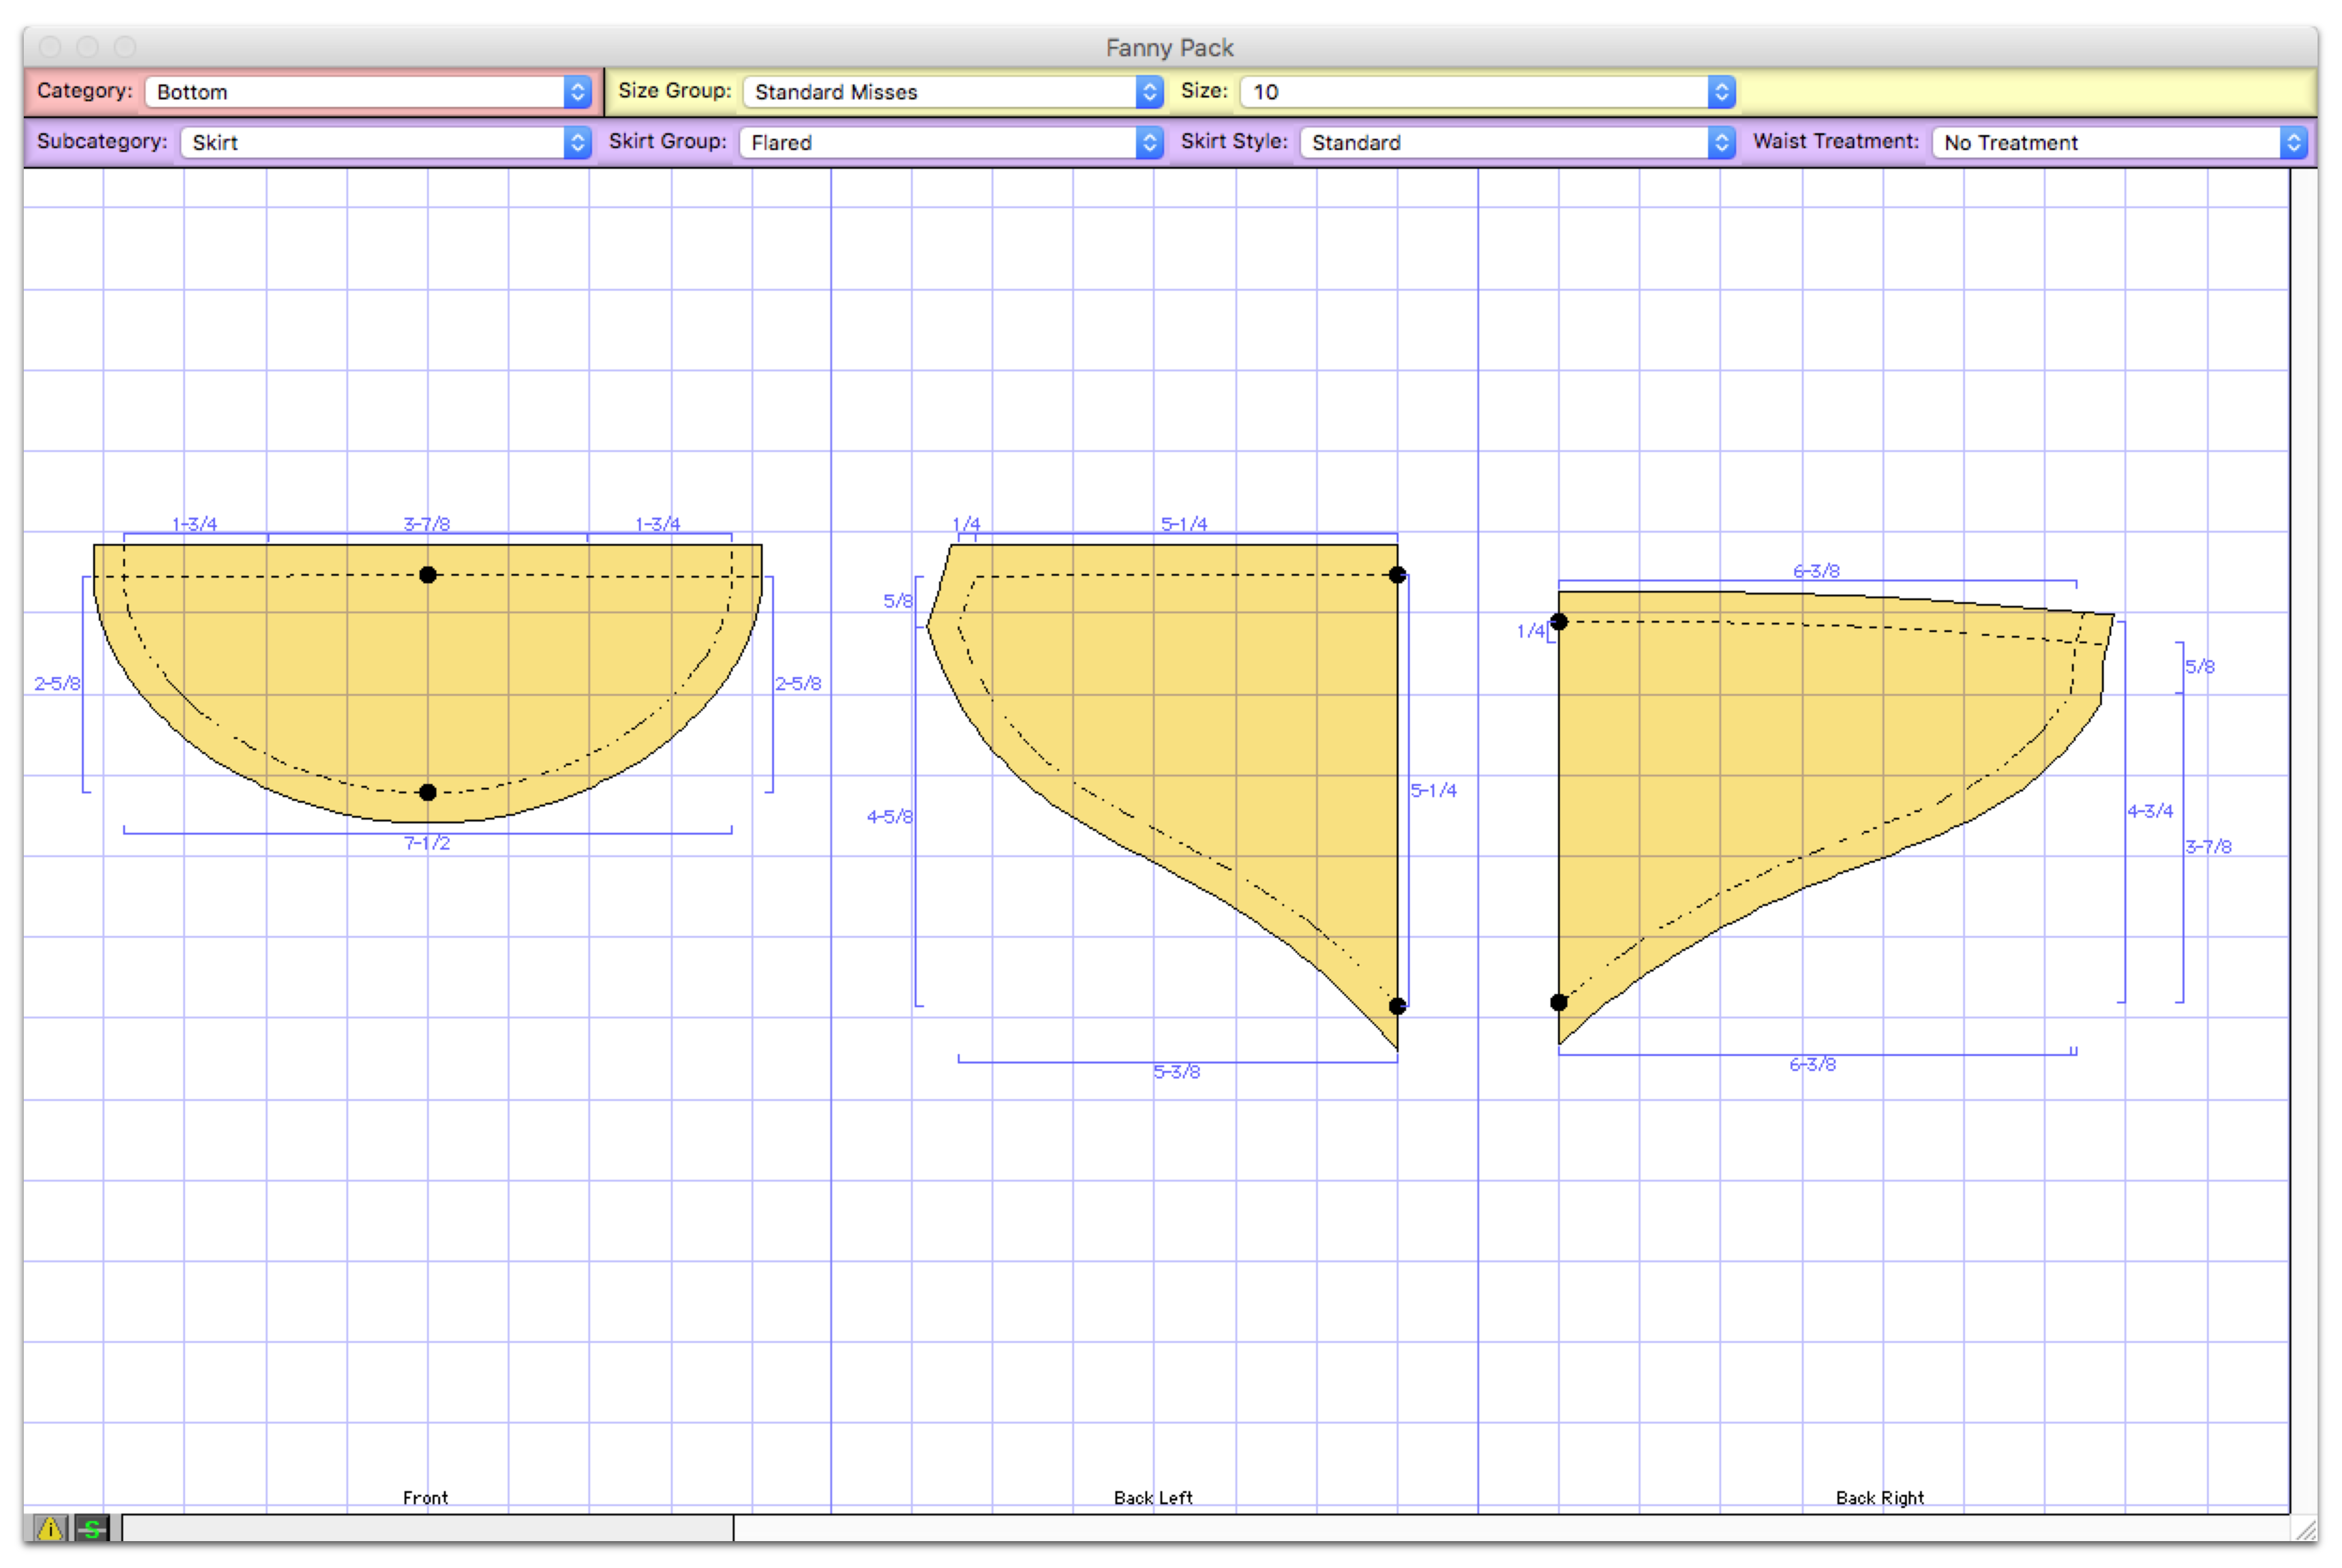
Task: Open the Category dropdown showing Bottom
Action: coord(368,92)
